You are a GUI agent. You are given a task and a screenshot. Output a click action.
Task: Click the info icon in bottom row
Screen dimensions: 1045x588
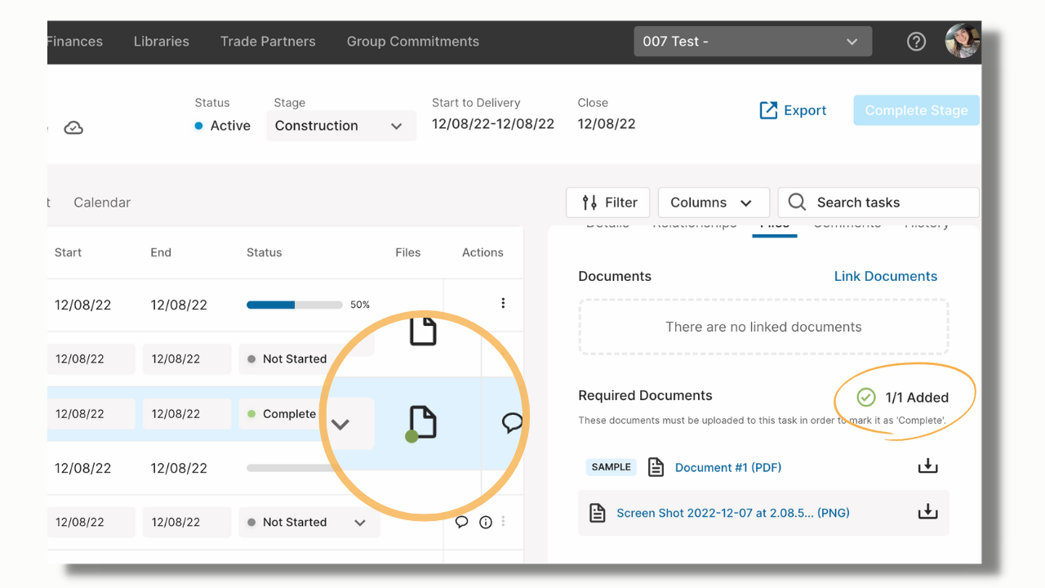pos(486,522)
